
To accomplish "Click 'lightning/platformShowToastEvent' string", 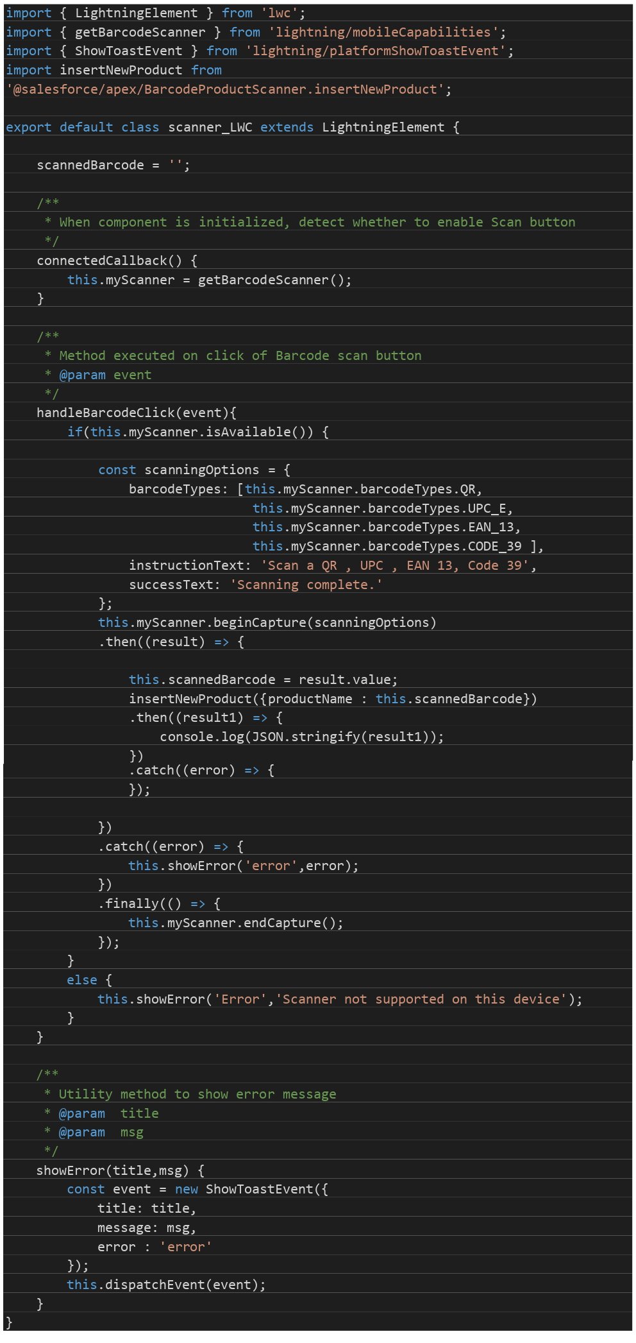I will [376, 51].
